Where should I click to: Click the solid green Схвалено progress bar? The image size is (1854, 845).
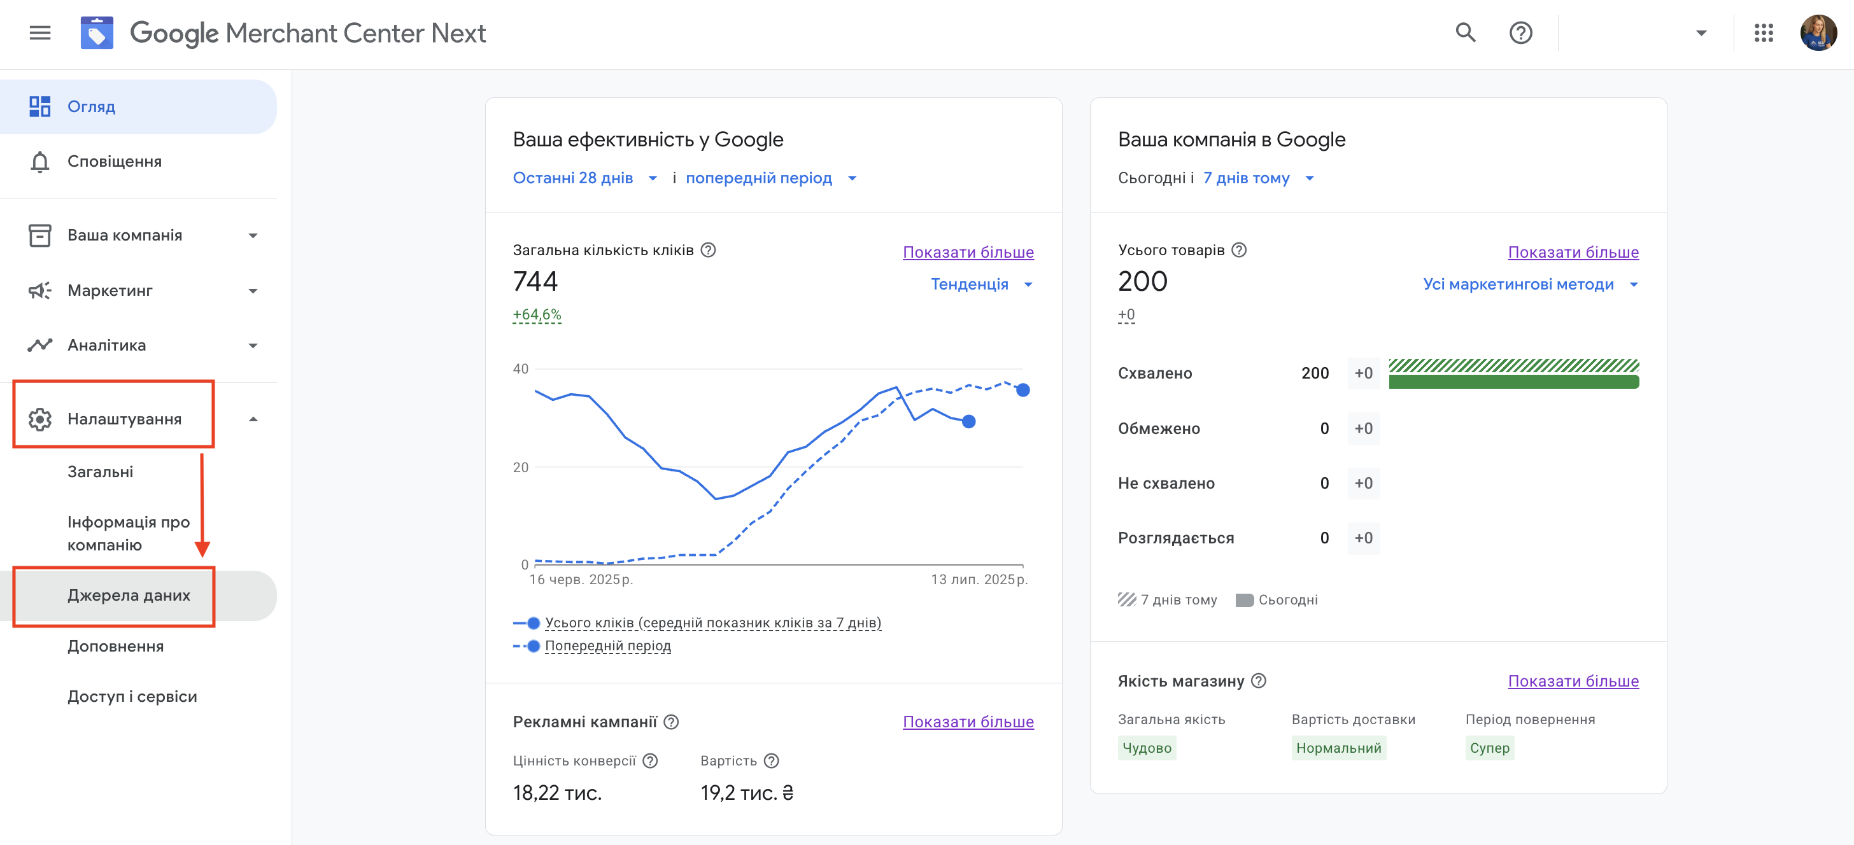click(x=1513, y=382)
